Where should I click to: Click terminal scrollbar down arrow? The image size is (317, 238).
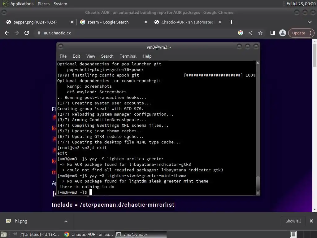coord(258,193)
